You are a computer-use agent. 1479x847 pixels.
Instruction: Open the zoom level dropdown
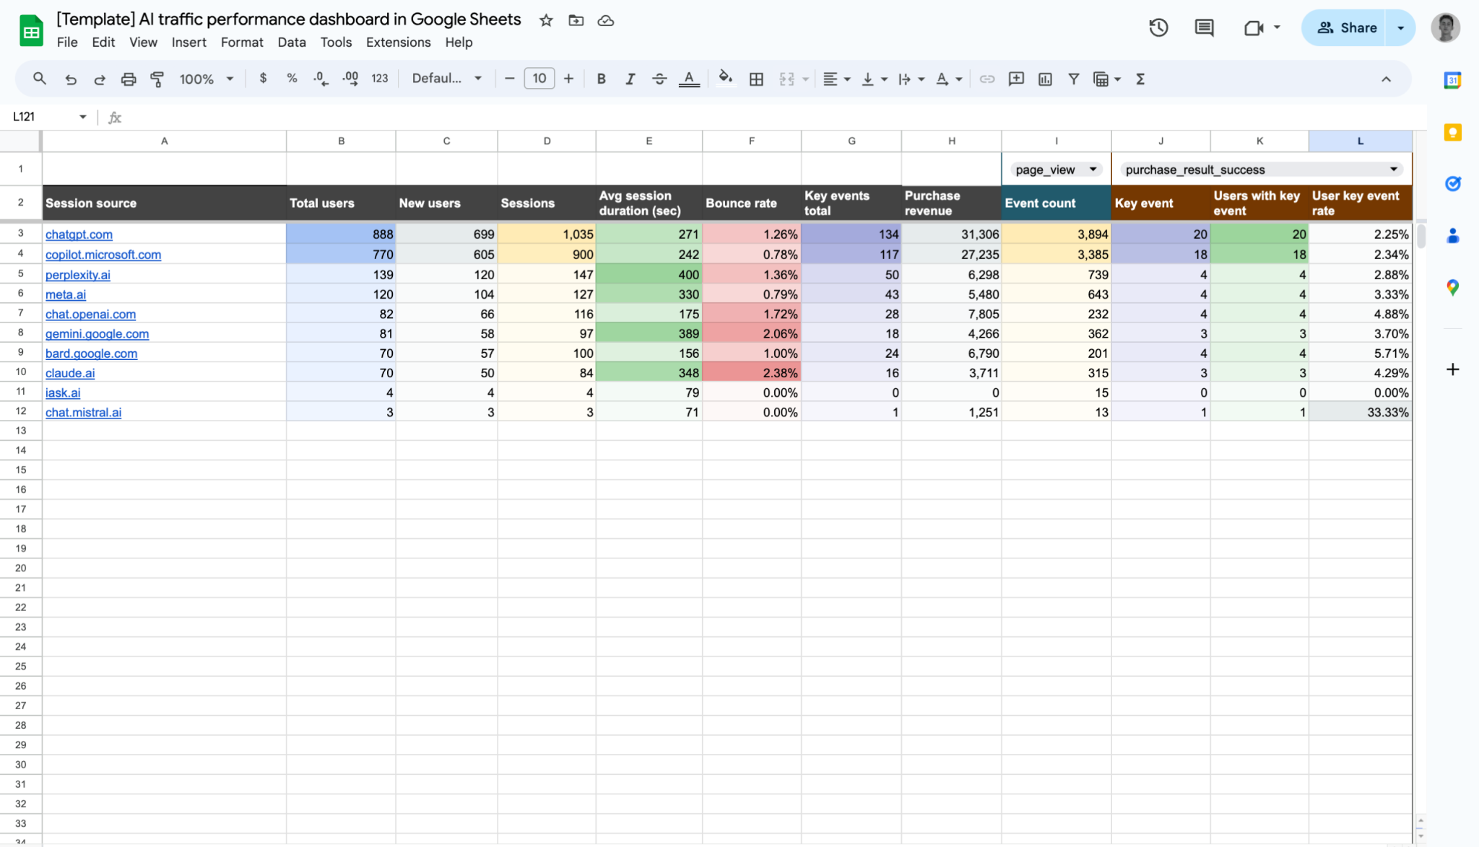[x=207, y=79]
